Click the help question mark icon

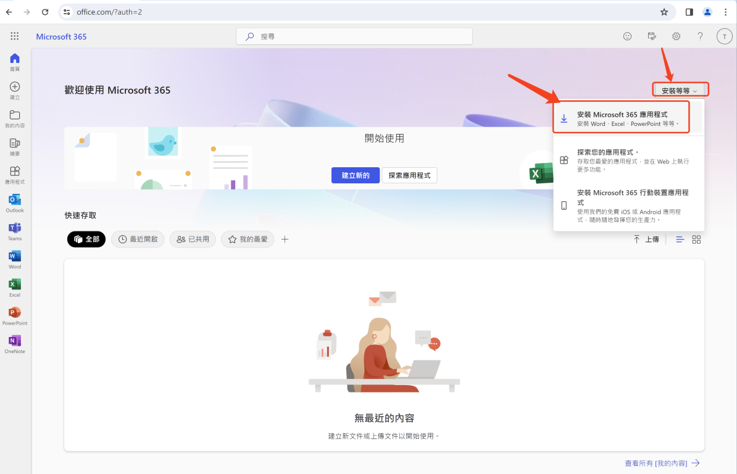coord(700,36)
